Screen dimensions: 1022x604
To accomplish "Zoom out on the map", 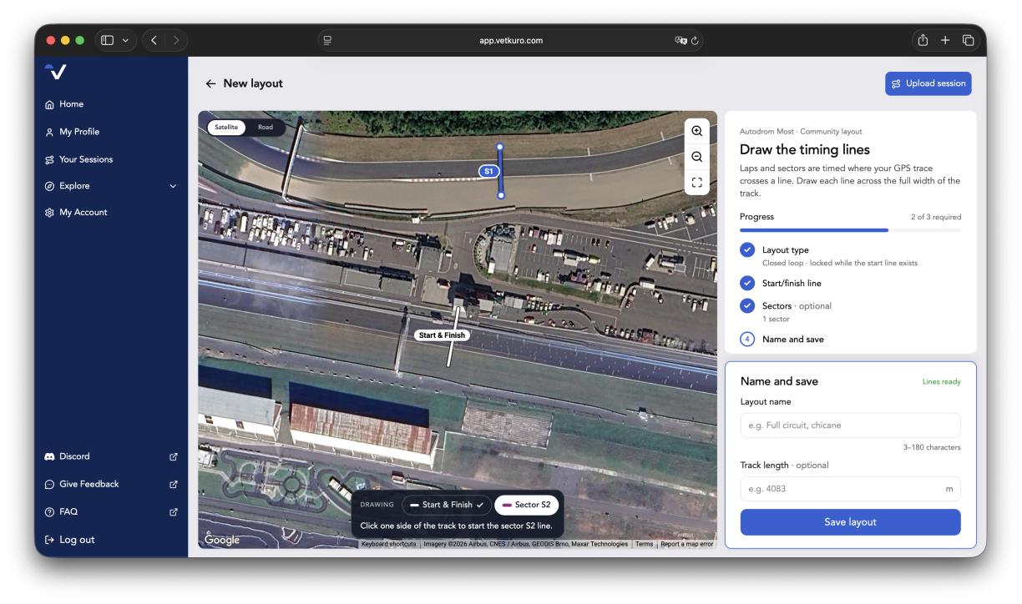I will tap(697, 157).
